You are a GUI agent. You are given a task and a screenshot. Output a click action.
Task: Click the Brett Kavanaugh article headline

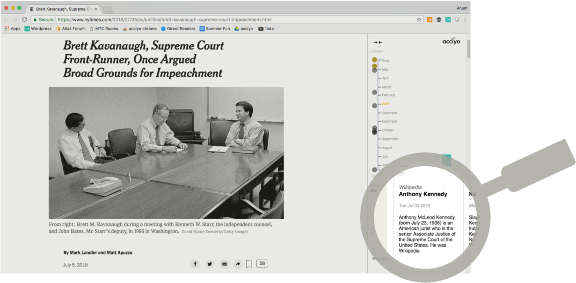143,59
